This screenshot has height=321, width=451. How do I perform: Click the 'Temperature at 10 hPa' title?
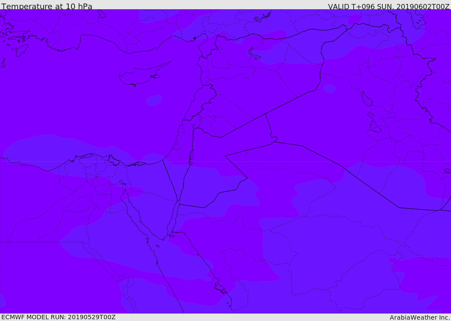47,6
